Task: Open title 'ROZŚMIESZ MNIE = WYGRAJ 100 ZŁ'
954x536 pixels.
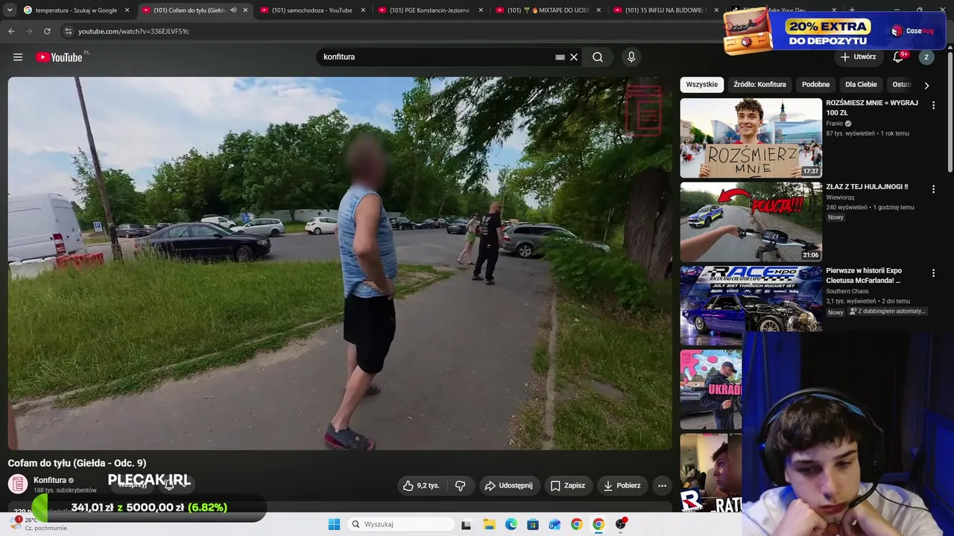Action: (872, 108)
